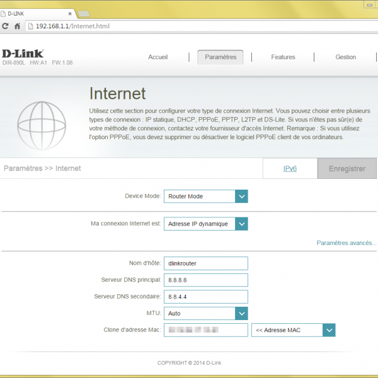Focus the Serveur DNS principal field
This screenshot has width=378, height=378.
(x=206, y=280)
